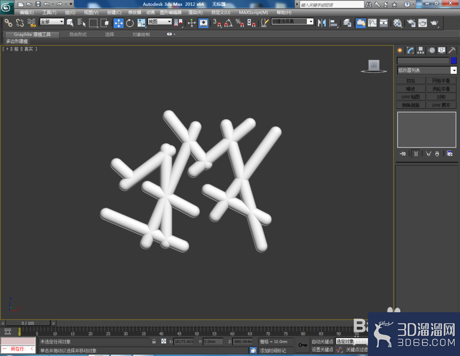460x356 pixels.
Task: Click the time slider 0 / 100 handle
Action: point(28,323)
